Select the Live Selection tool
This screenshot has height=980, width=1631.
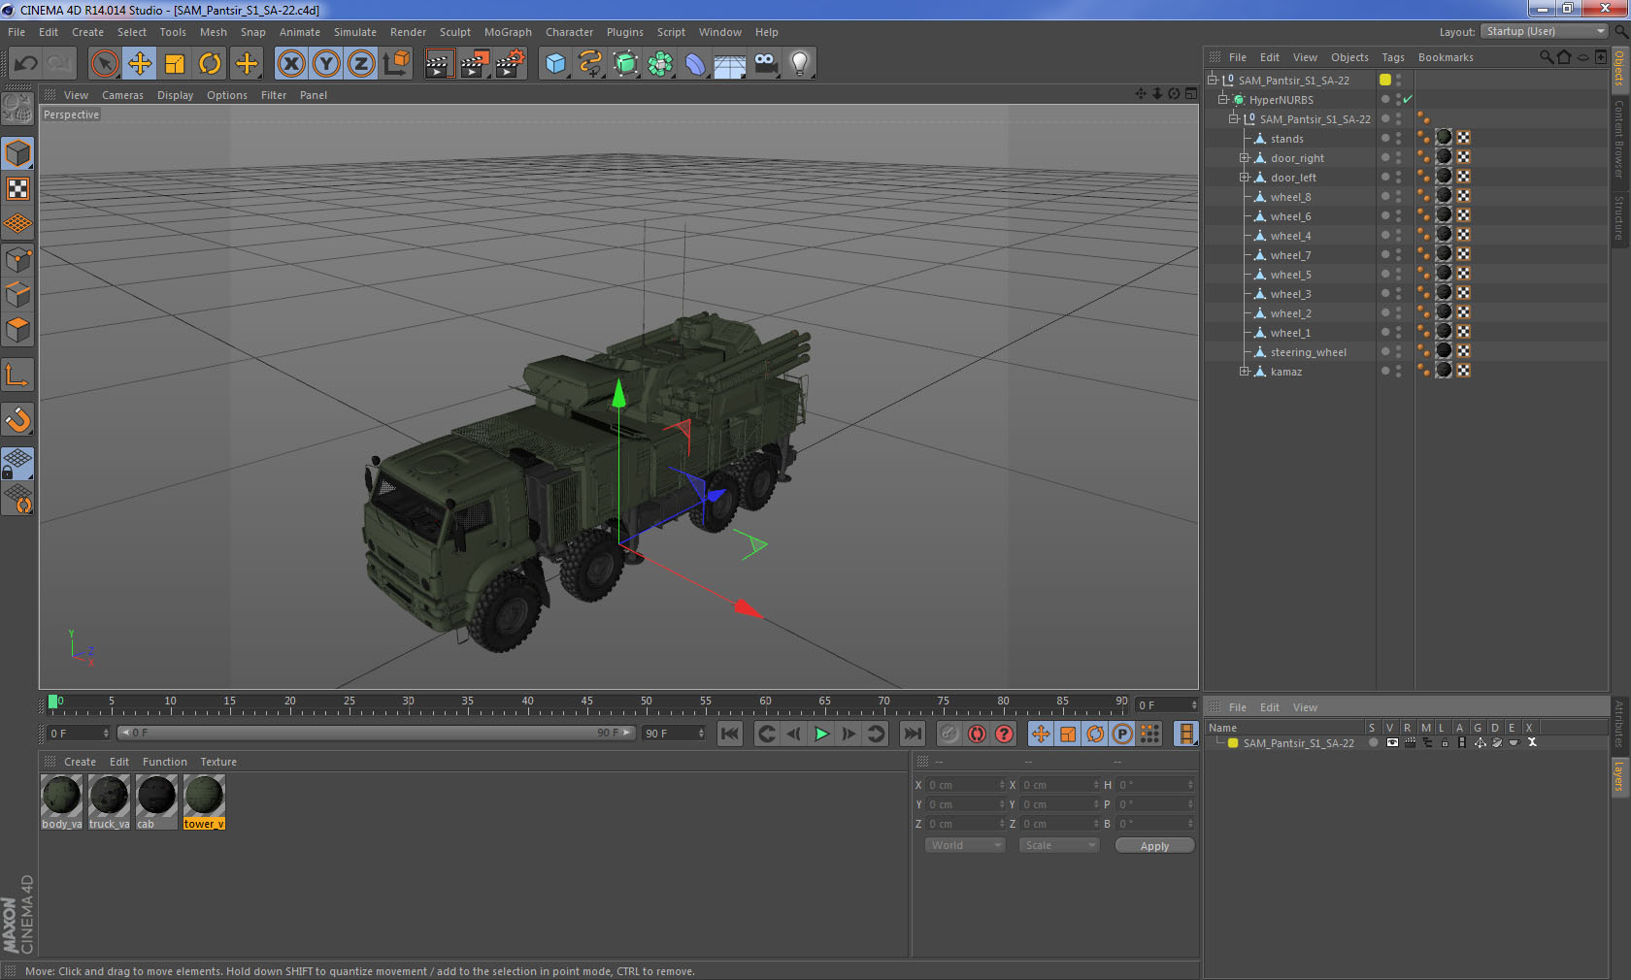point(104,64)
